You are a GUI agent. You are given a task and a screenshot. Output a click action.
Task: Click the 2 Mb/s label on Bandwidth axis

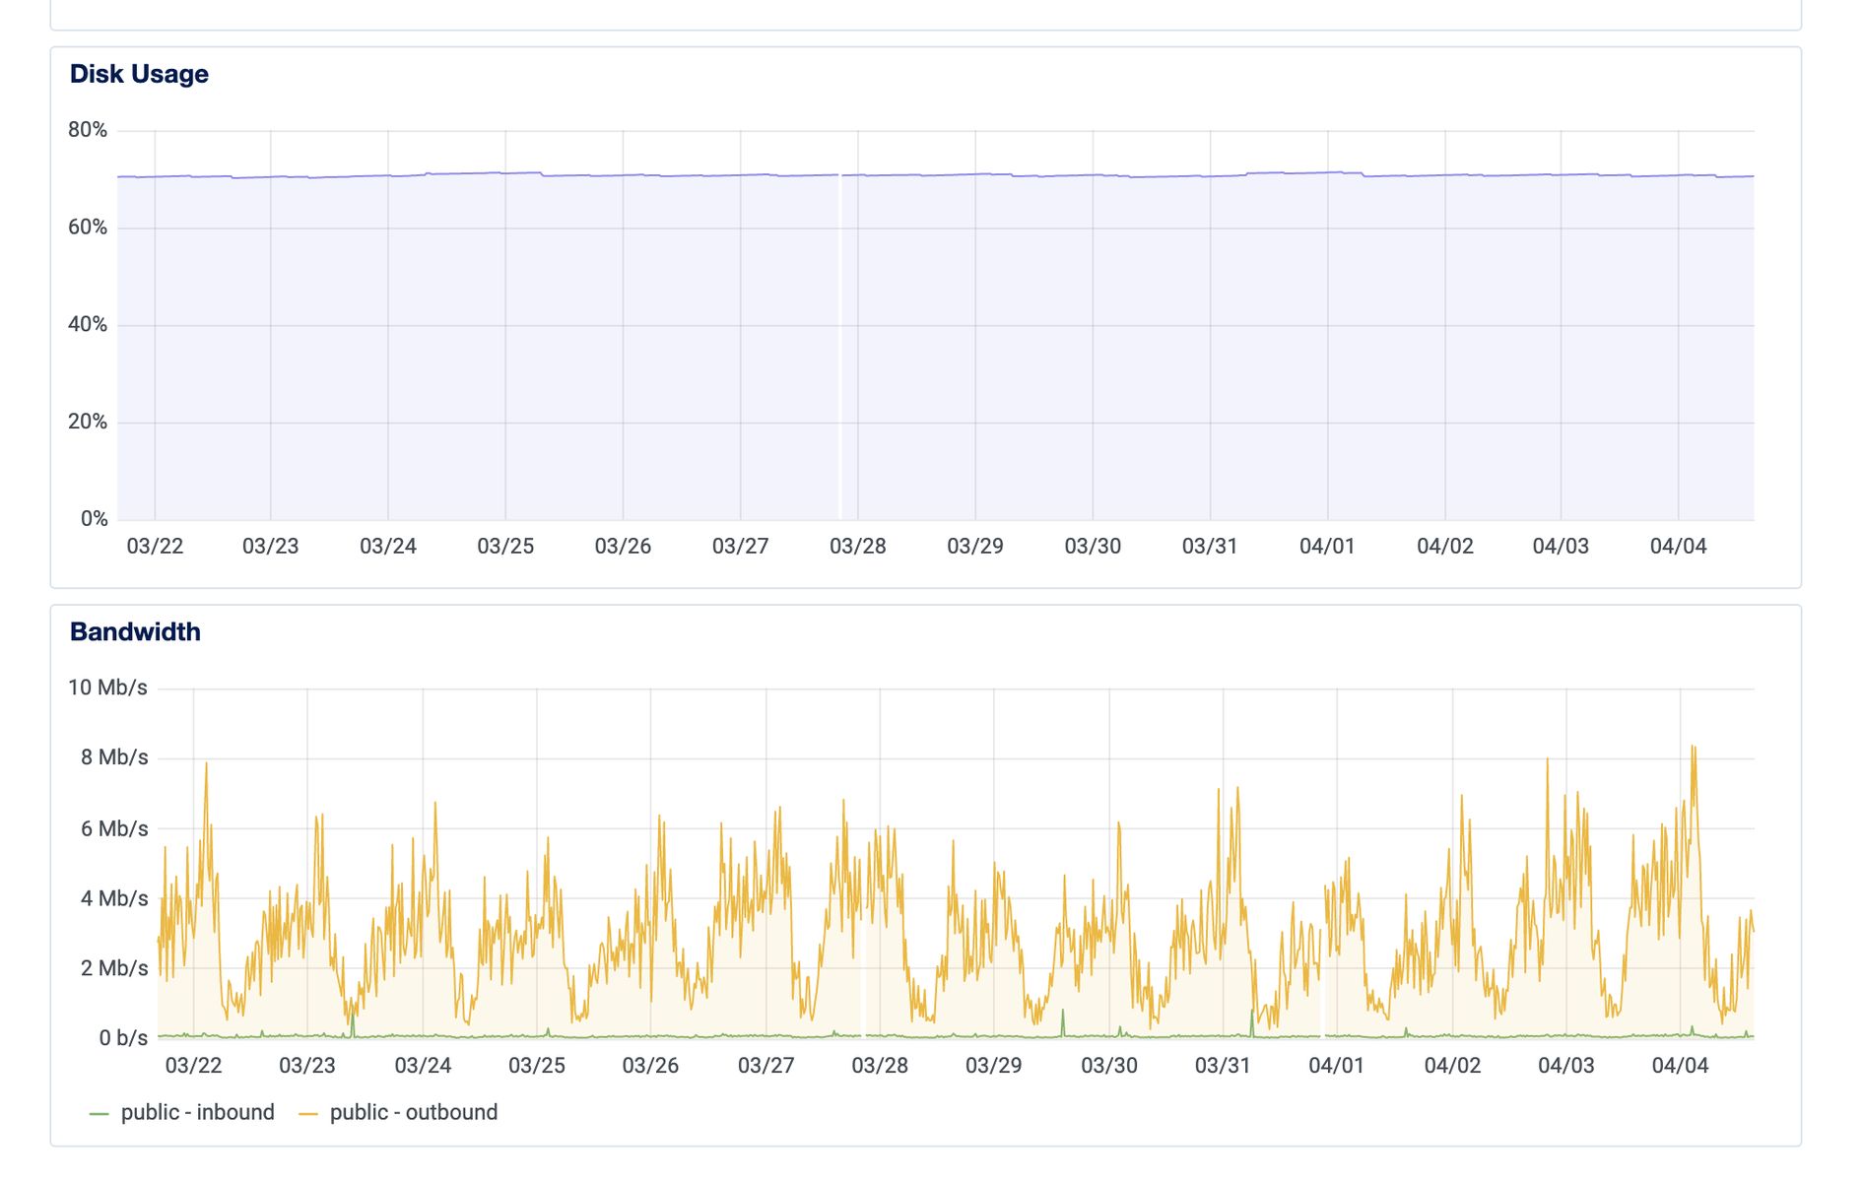point(114,968)
